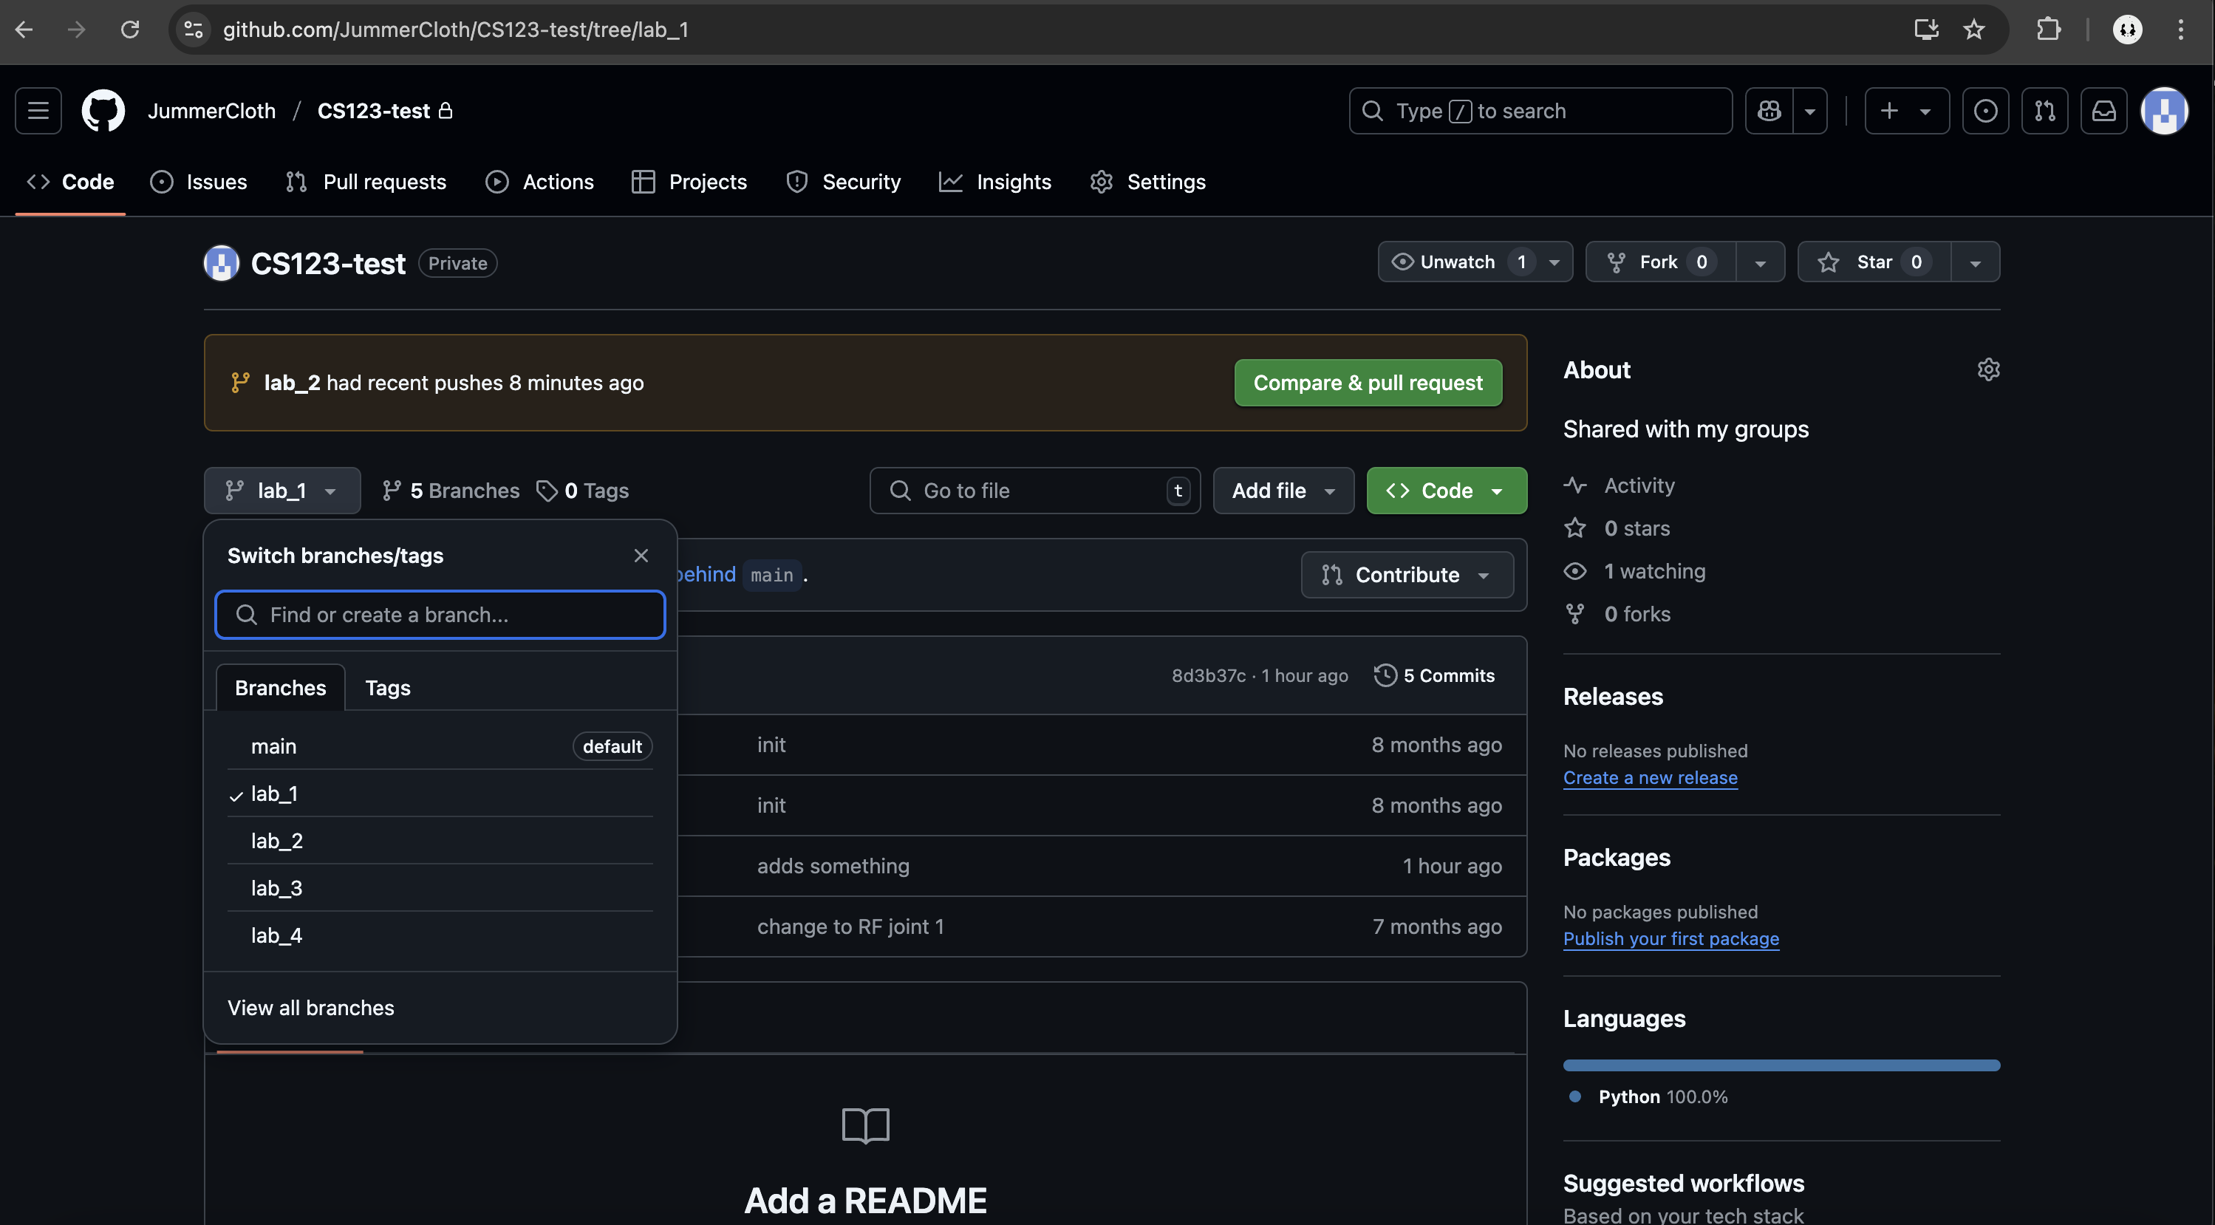Edit About section gear icon

click(1988, 369)
